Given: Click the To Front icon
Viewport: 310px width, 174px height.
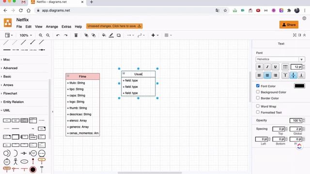Looking at the screenshot, I should coord(86,35).
